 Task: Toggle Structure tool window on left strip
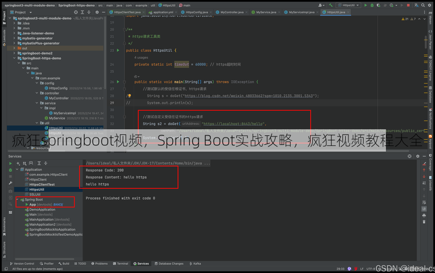[4, 249]
